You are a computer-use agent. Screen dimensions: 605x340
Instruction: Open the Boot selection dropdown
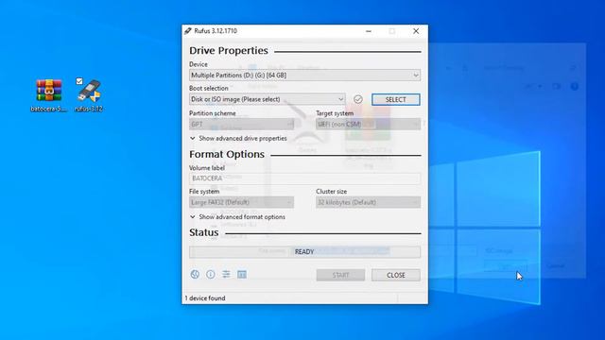(x=267, y=99)
